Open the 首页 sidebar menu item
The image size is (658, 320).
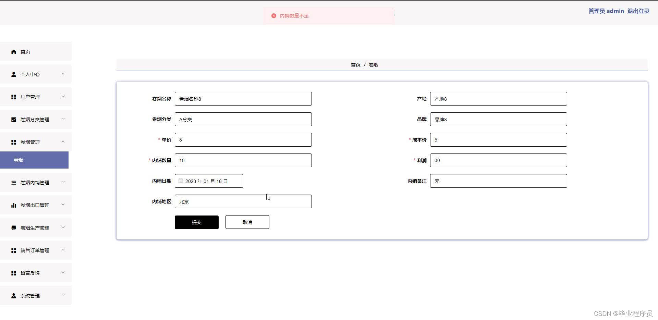(x=36, y=52)
